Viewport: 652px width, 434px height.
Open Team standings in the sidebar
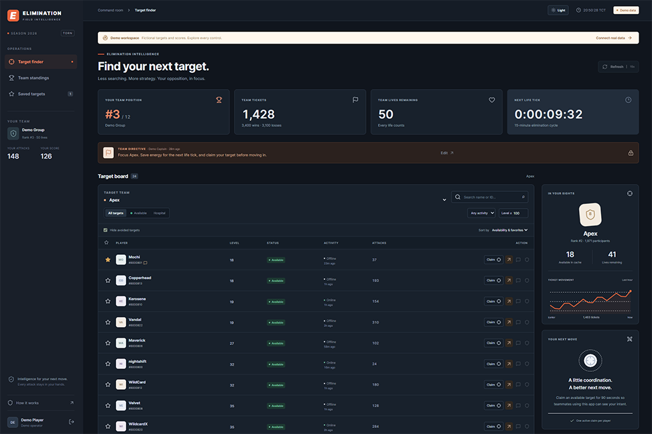[x=41, y=78]
